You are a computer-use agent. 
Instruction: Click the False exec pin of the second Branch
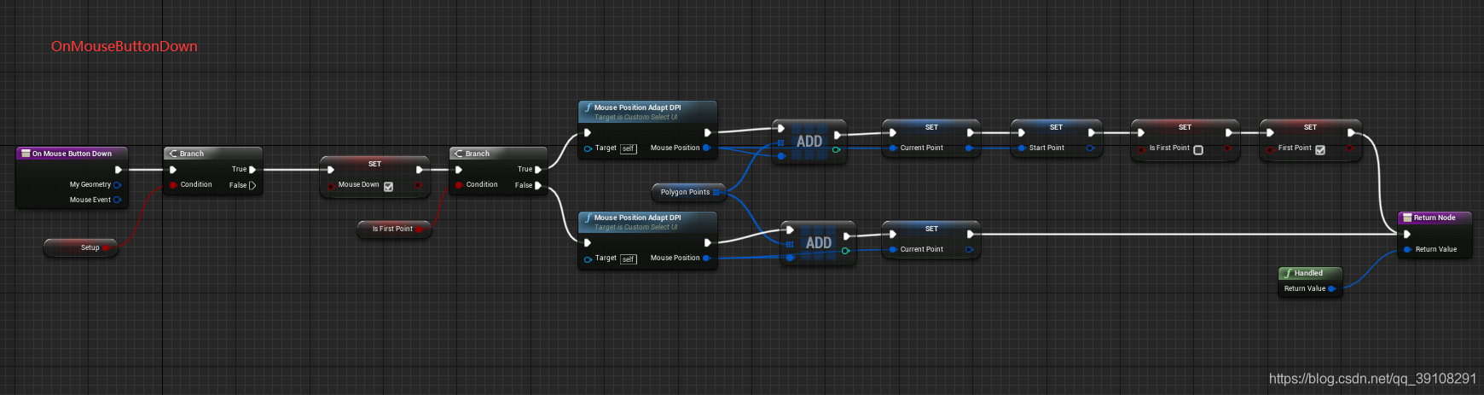click(x=538, y=185)
